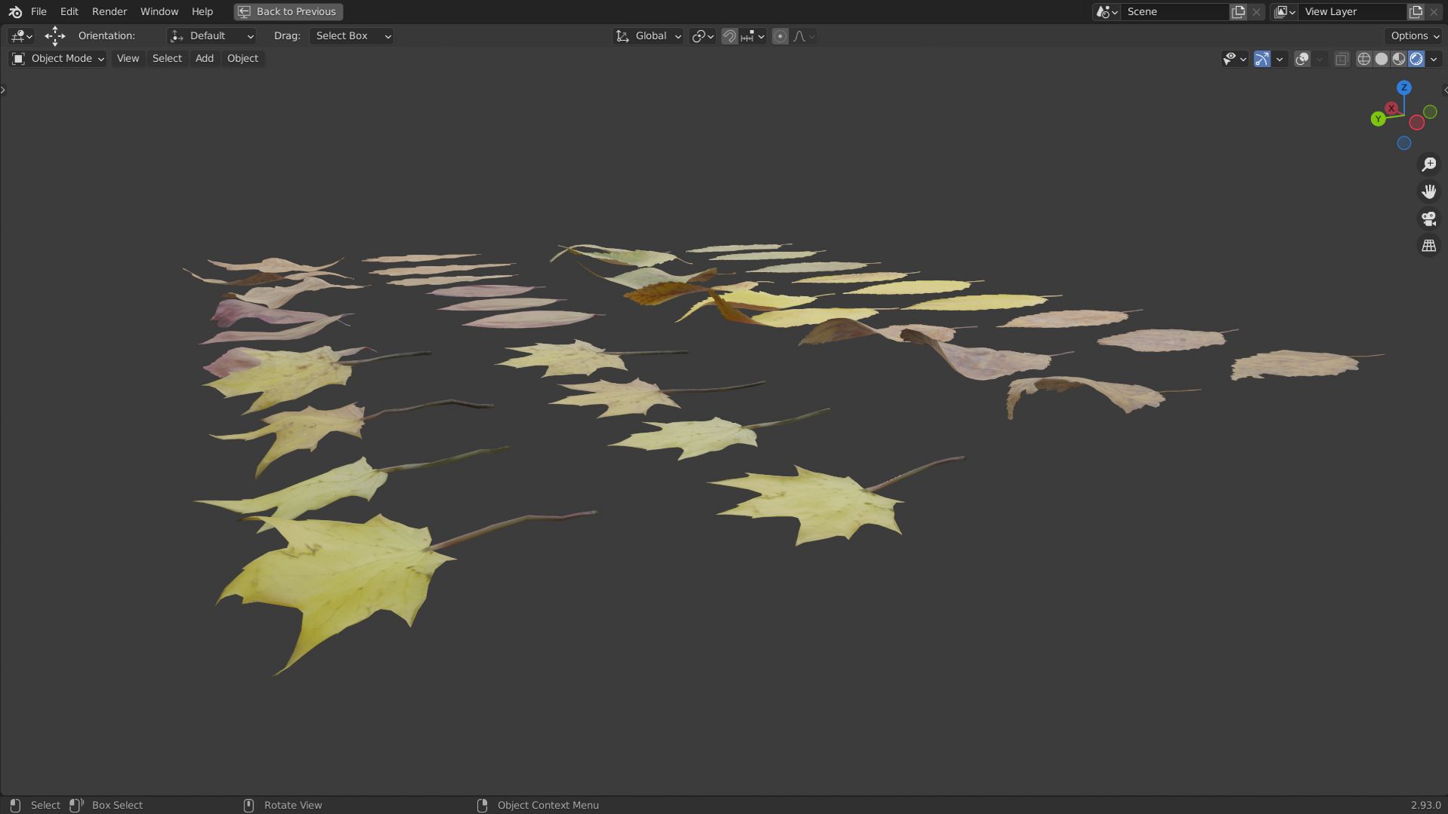Image resolution: width=1448 pixels, height=814 pixels.
Task: Open the Add menu in viewport header
Action: (x=204, y=59)
